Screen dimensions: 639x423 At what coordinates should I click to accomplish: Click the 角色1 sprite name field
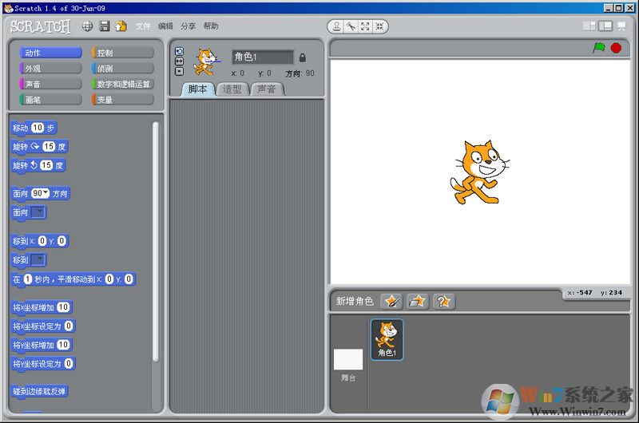(262, 57)
